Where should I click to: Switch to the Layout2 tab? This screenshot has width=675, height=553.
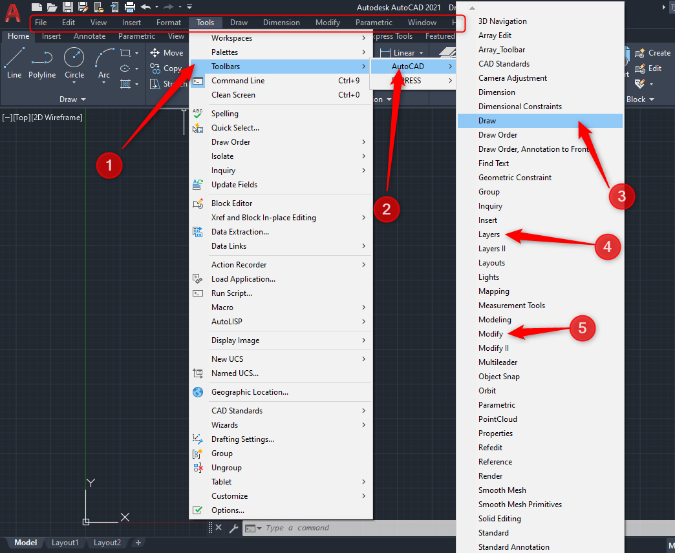107,543
